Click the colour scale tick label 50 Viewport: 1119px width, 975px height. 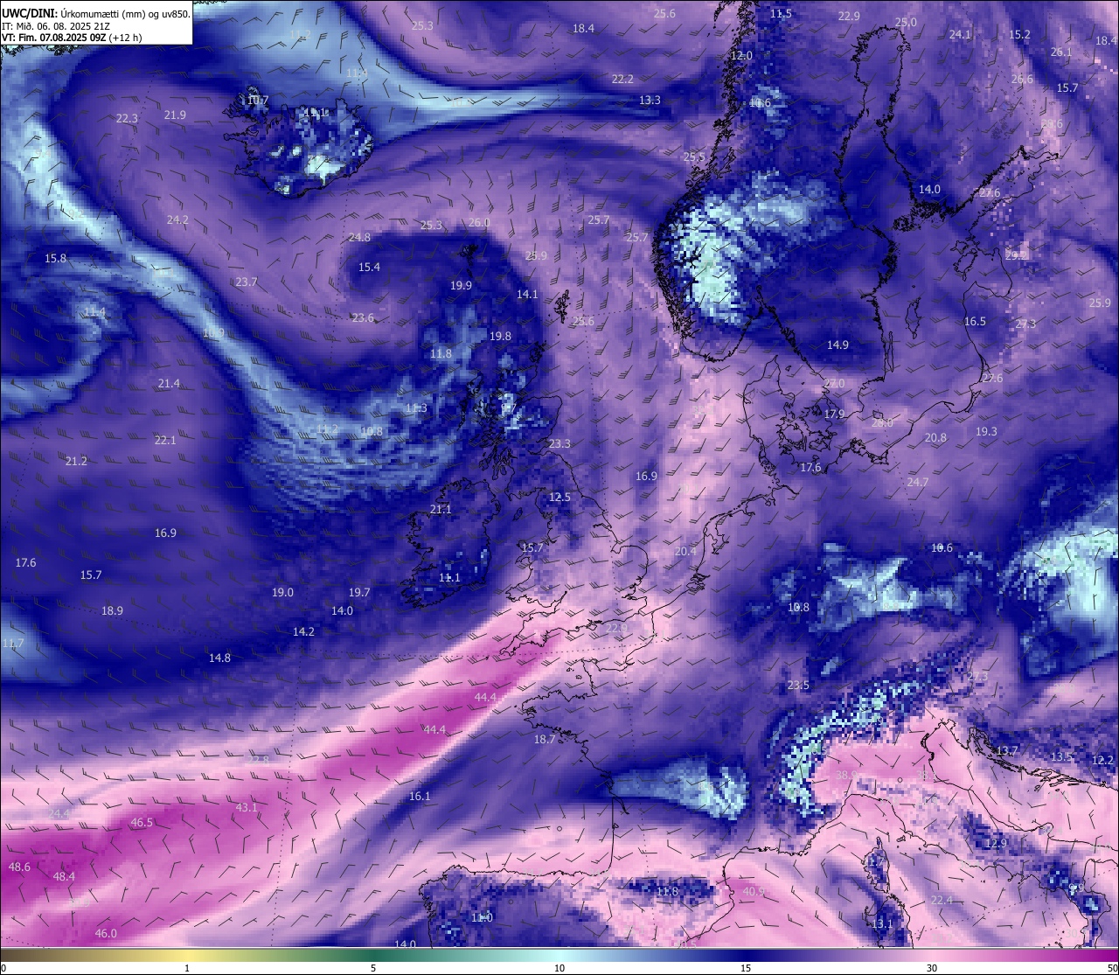tap(1112, 968)
